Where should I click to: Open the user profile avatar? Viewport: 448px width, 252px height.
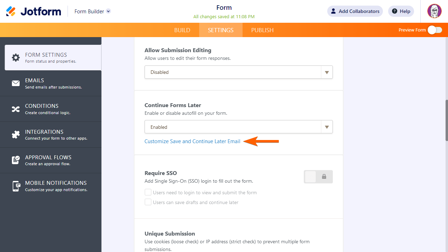click(x=434, y=11)
